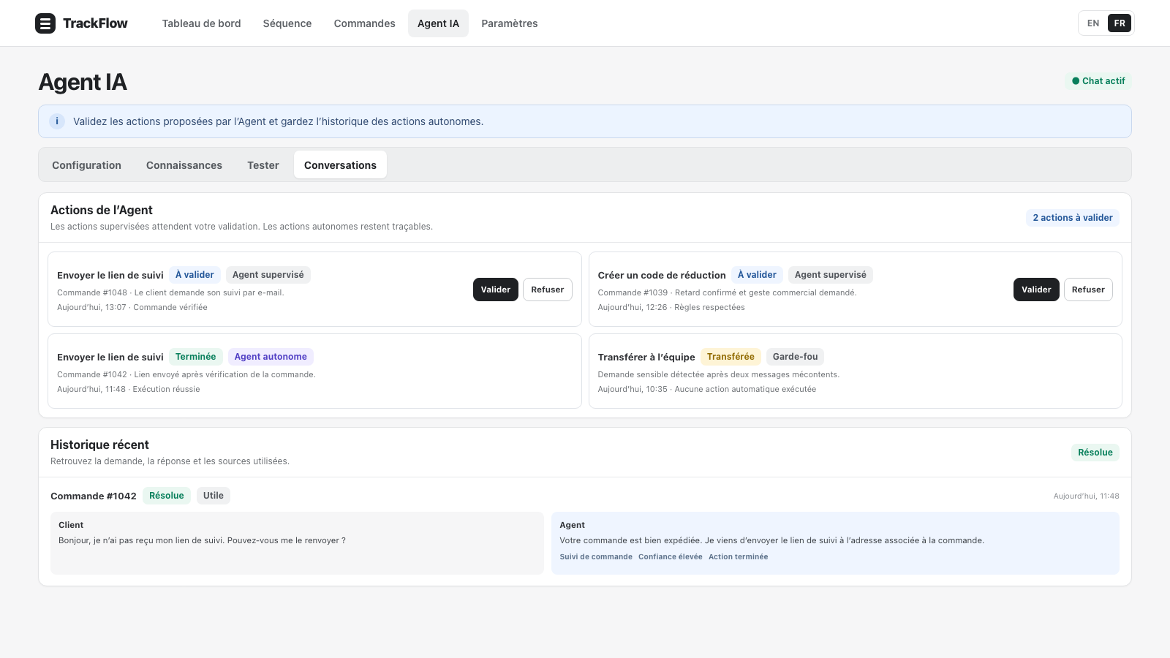Click the "Client" label in the conversation
Screen dimensions: 1170x658
pos(71,525)
